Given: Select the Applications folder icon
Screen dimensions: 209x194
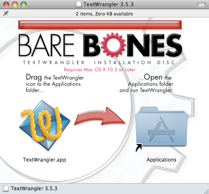Looking at the screenshot, I should point(162,127).
